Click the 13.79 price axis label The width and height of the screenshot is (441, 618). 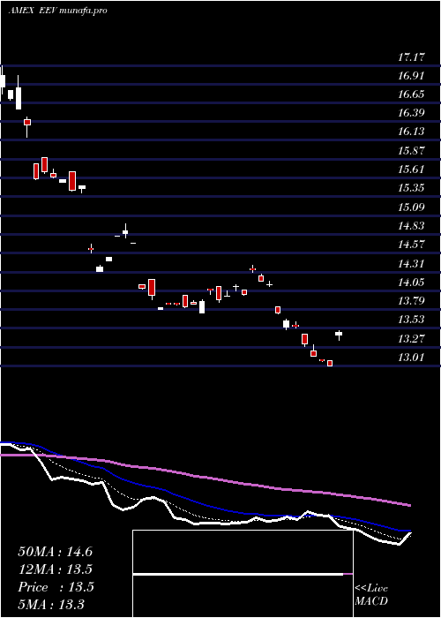click(412, 301)
